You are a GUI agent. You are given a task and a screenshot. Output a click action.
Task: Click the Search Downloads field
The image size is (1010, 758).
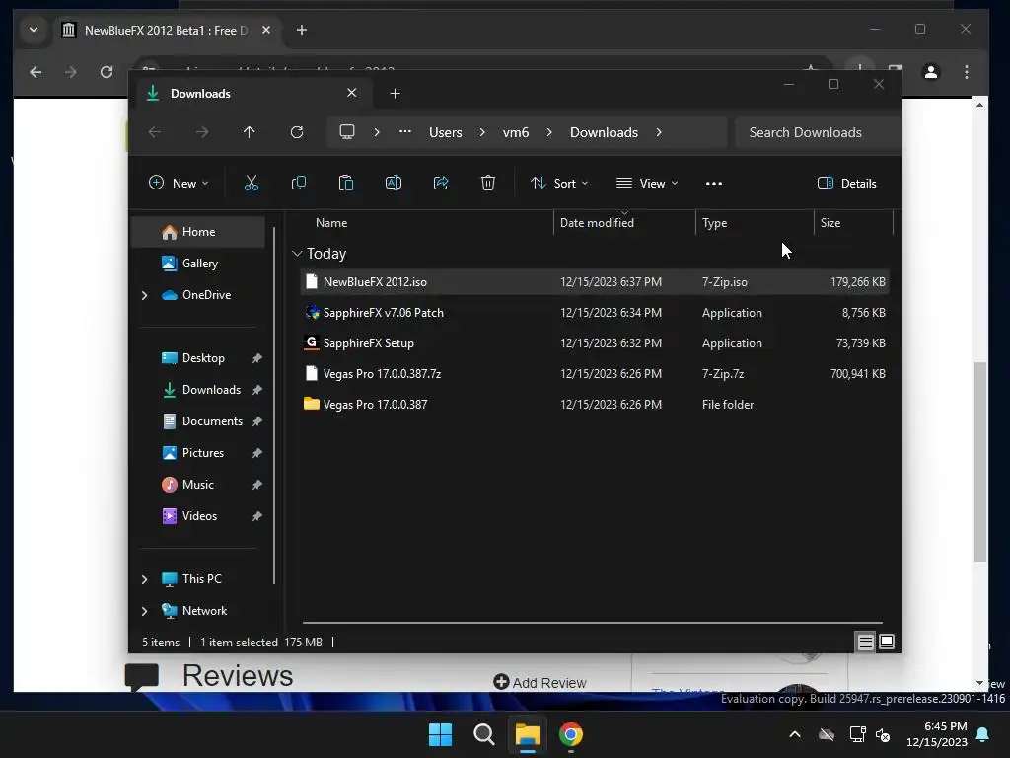tap(818, 132)
